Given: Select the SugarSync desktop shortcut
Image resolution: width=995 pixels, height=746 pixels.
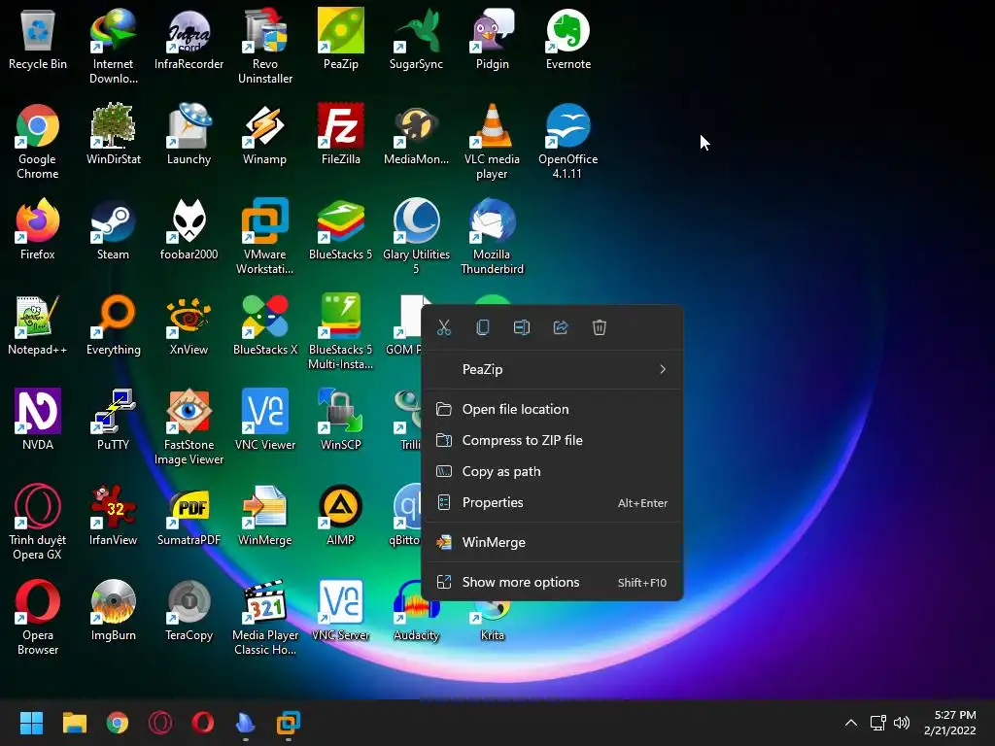Looking at the screenshot, I should click(x=416, y=39).
